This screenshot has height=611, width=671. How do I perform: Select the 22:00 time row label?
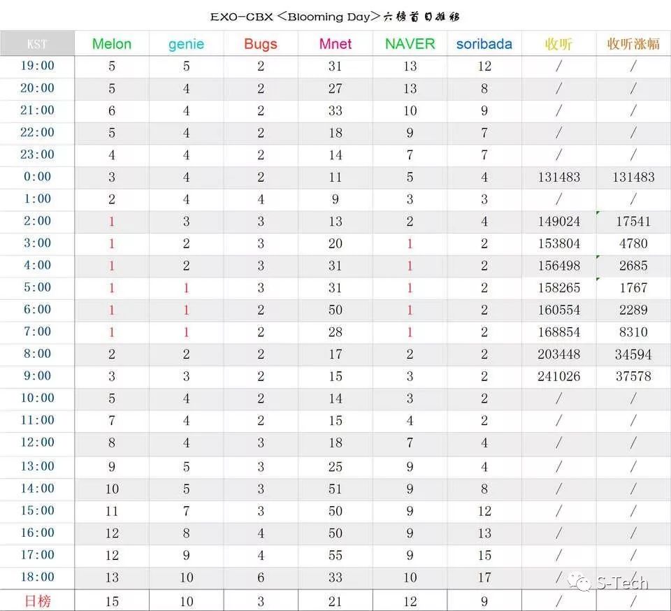[37, 132]
